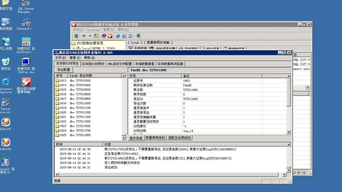
Task: Open the 文件(F) menu
Action: (x=60, y=58)
